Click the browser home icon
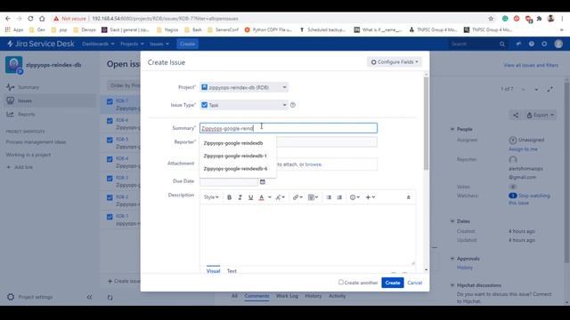Screen dimensions: 570x320 [x=42, y=19]
